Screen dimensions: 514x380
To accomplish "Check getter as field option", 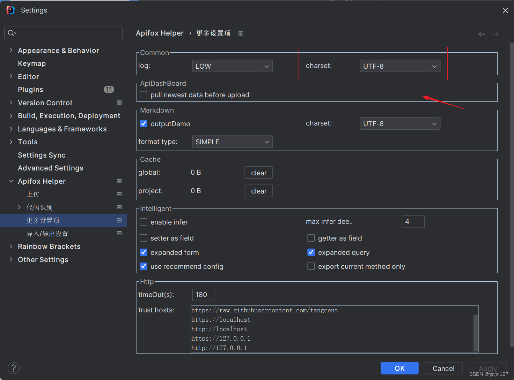I will tap(311, 238).
